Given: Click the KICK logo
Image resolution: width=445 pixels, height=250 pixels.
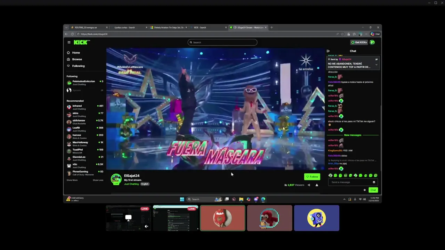Looking at the screenshot, I should (x=82, y=42).
